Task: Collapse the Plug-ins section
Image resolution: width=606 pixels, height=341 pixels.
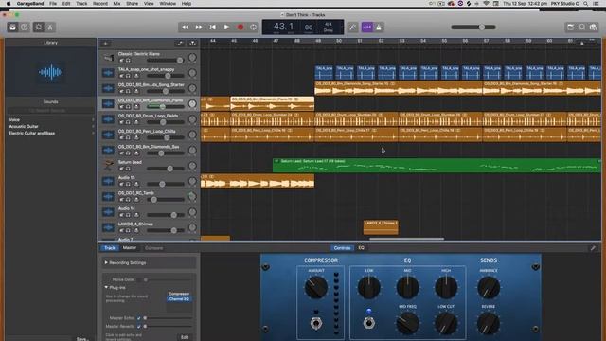Action: tap(106, 288)
